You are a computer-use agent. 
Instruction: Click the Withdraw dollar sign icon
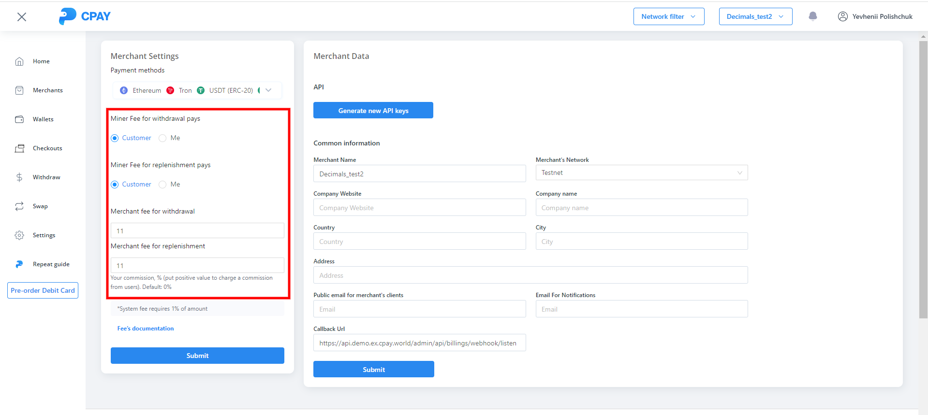[19, 177]
